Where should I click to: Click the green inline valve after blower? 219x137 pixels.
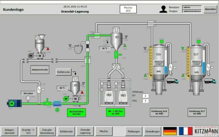(x=47, y=103)
